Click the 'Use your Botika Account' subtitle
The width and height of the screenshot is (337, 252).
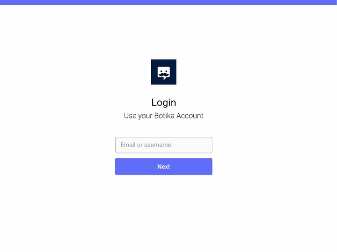click(163, 116)
